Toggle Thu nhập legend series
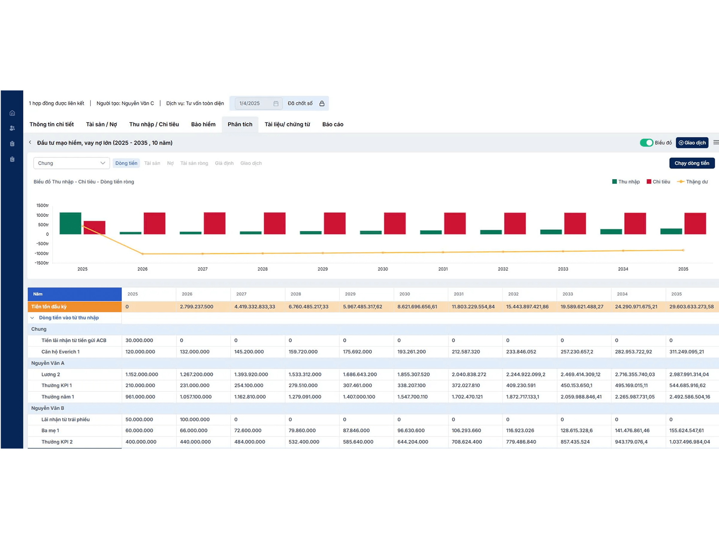The height and width of the screenshot is (539, 719). tap(626, 182)
